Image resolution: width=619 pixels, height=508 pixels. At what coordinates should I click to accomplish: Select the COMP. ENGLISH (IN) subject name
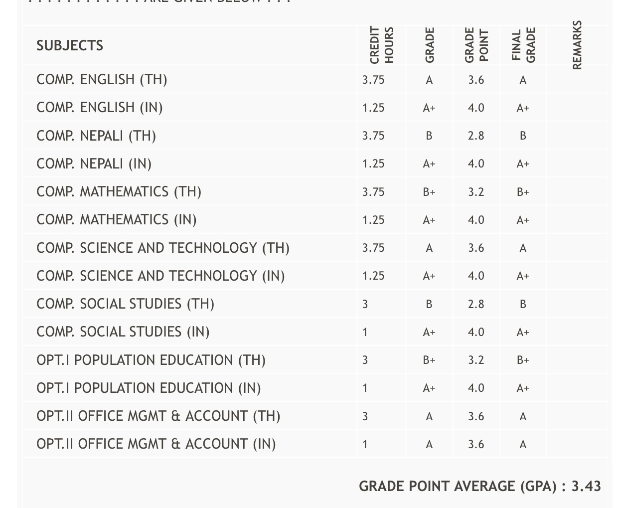100,108
